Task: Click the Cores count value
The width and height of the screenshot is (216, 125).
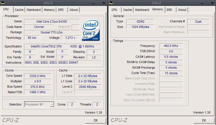Action: [x=72, y=104]
